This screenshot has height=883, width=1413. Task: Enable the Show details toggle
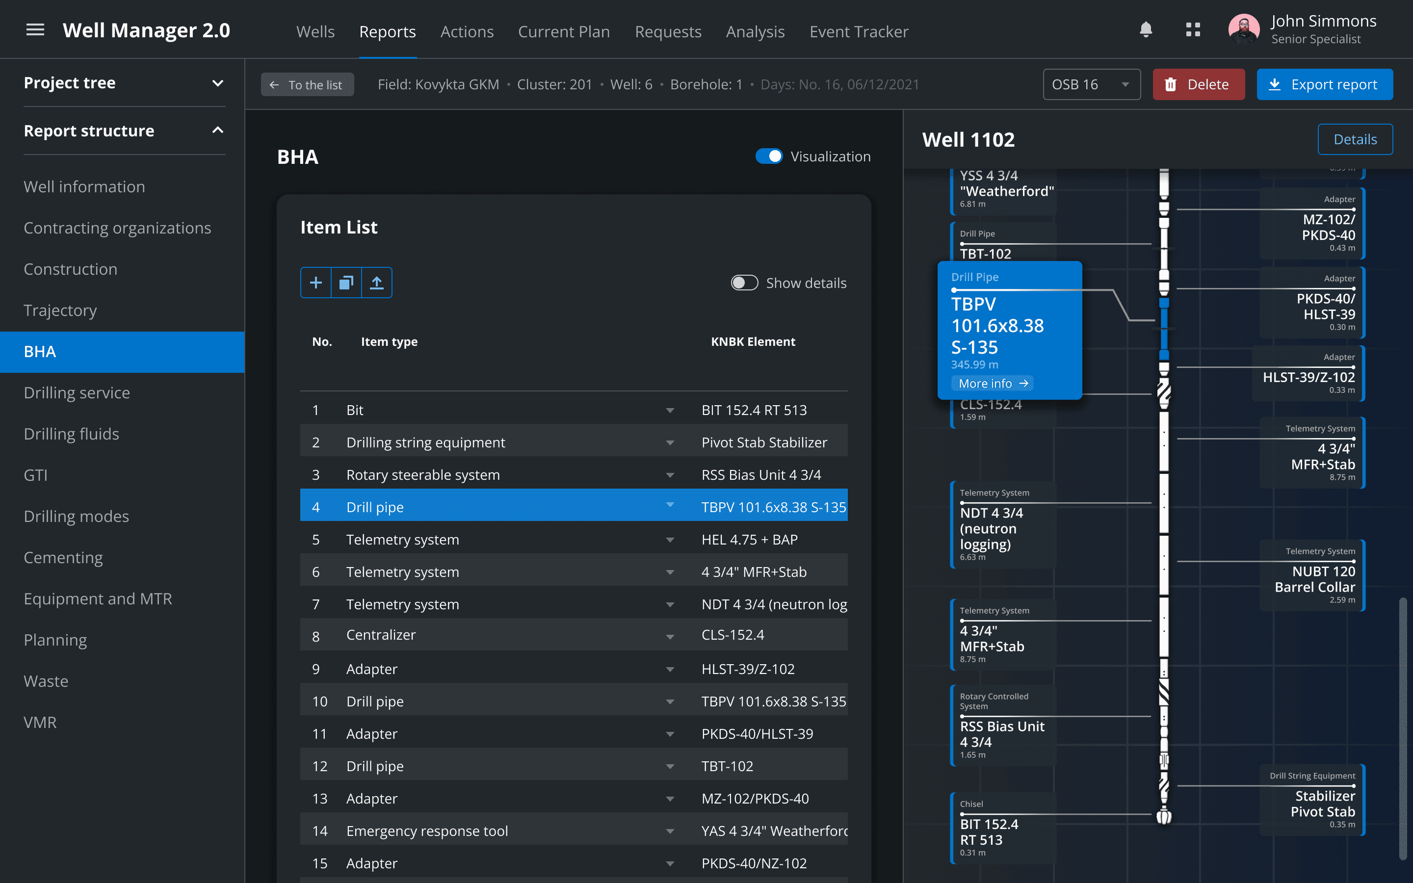(744, 283)
